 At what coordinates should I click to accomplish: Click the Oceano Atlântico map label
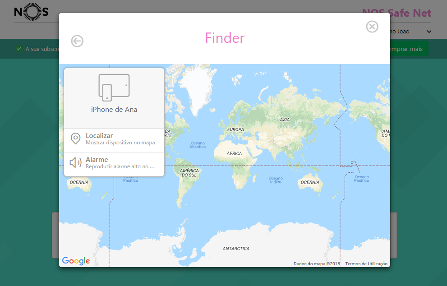tap(198, 145)
